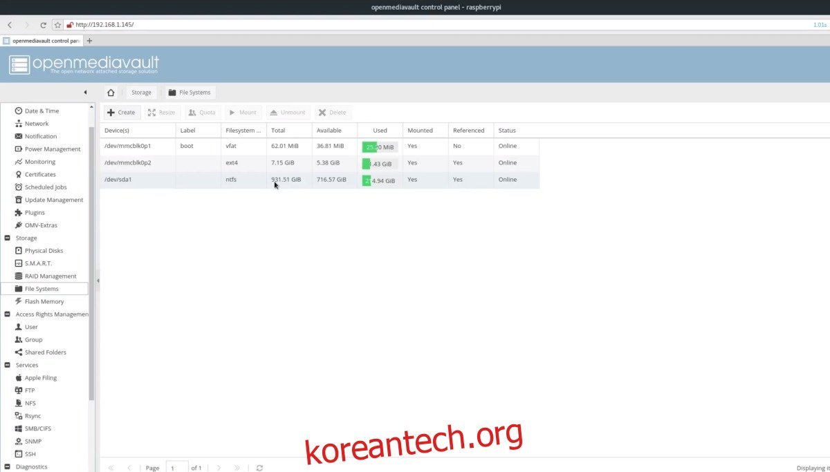
Task: Open the Group icon
Action: tap(19, 340)
